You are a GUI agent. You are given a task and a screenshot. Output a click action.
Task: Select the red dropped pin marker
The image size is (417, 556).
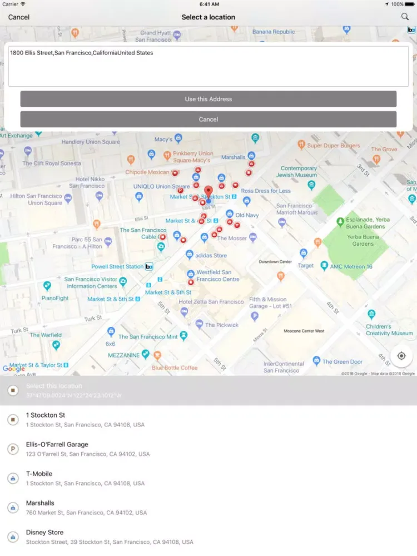pos(209,192)
